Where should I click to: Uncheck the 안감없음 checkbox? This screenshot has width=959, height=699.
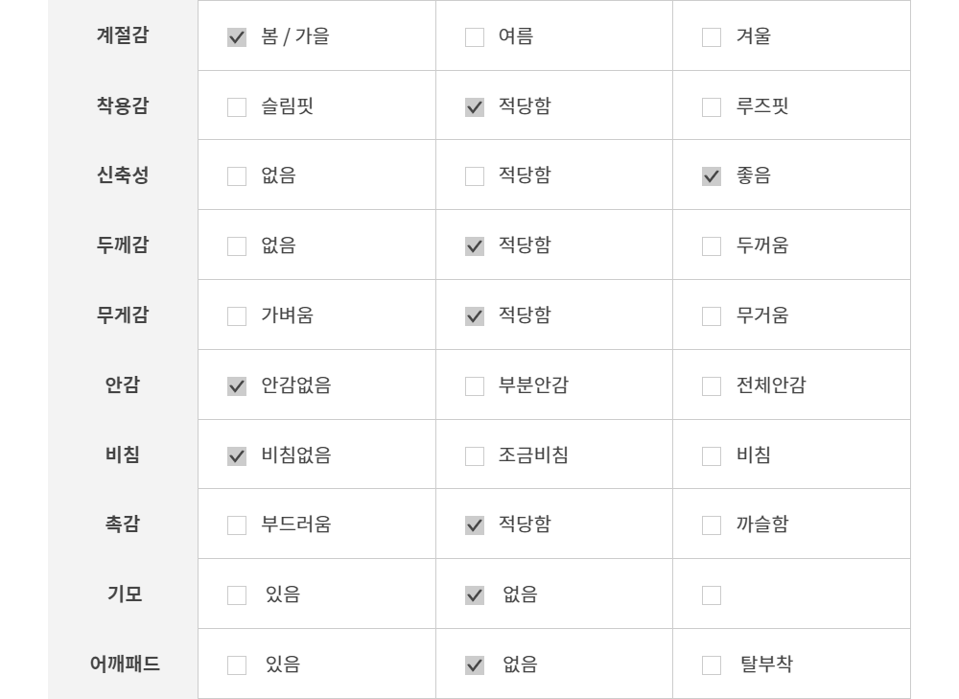coord(237,386)
